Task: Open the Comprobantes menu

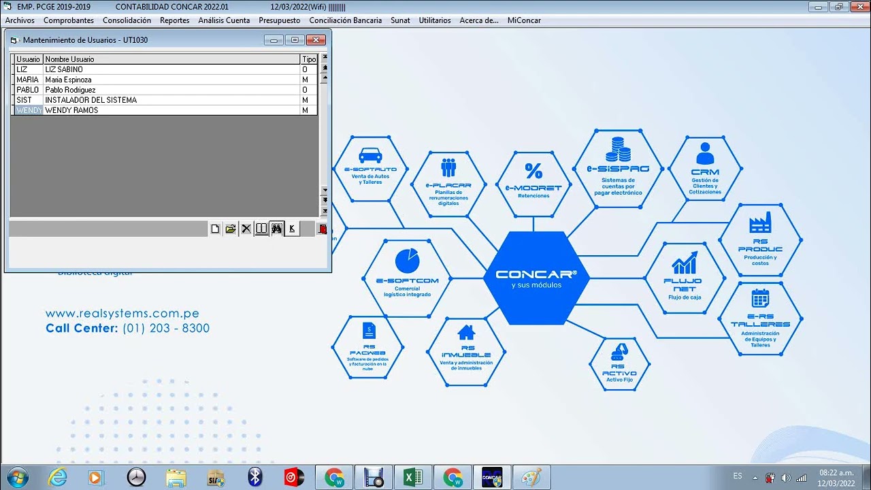Action: point(69,20)
